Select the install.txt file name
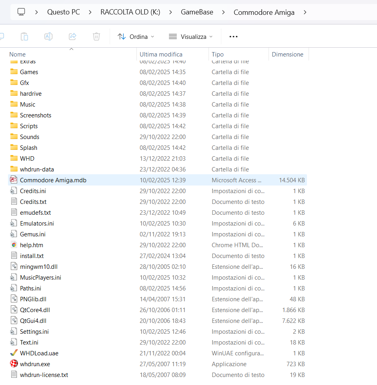 [x=32, y=256]
